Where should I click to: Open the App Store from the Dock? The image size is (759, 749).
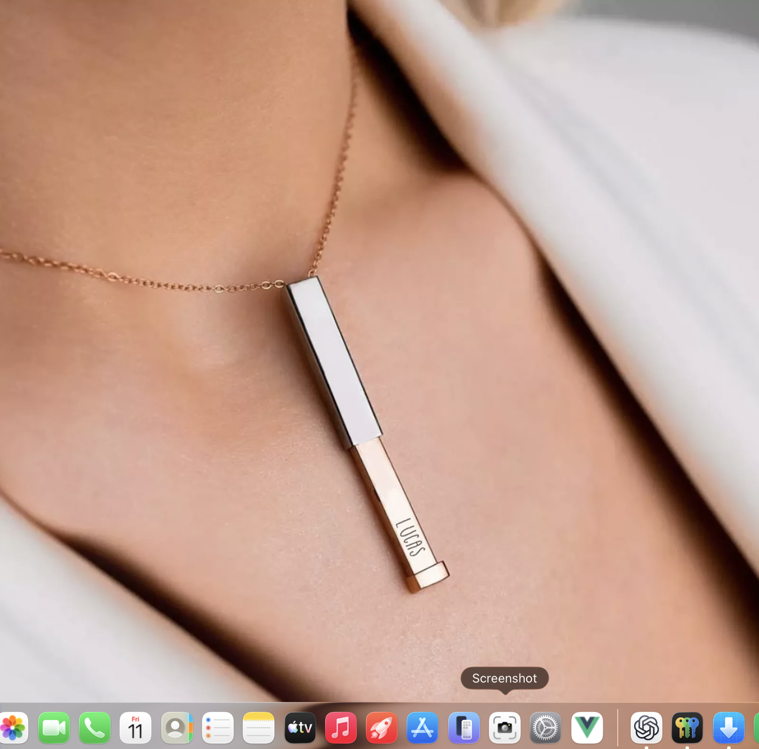(x=422, y=728)
